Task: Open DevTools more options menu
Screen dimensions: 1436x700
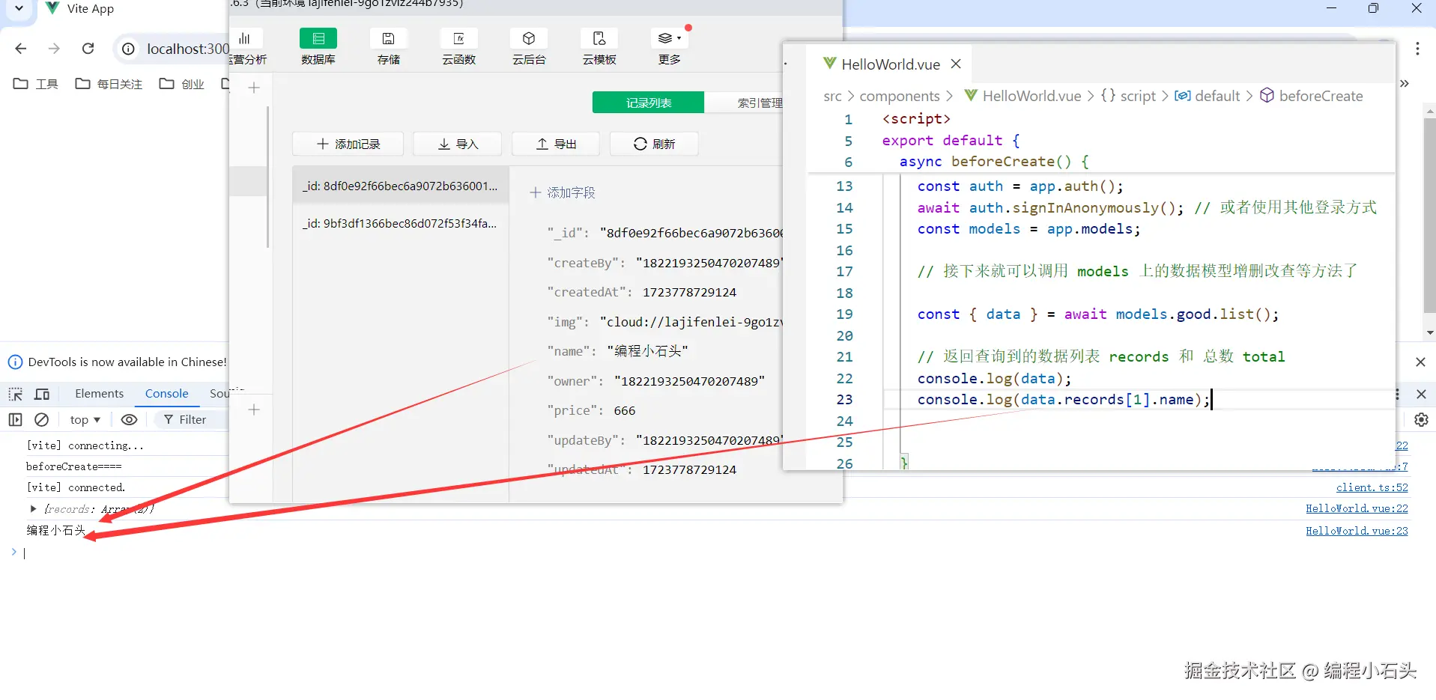Action: (x=1397, y=394)
